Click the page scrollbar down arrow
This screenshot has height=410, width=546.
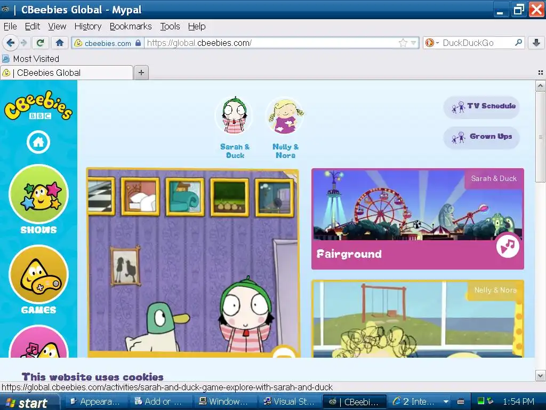(540, 376)
